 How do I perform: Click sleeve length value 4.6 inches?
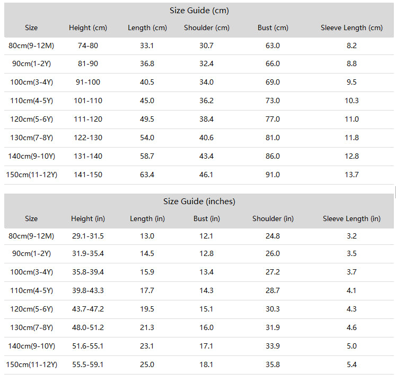coord(351,327)
